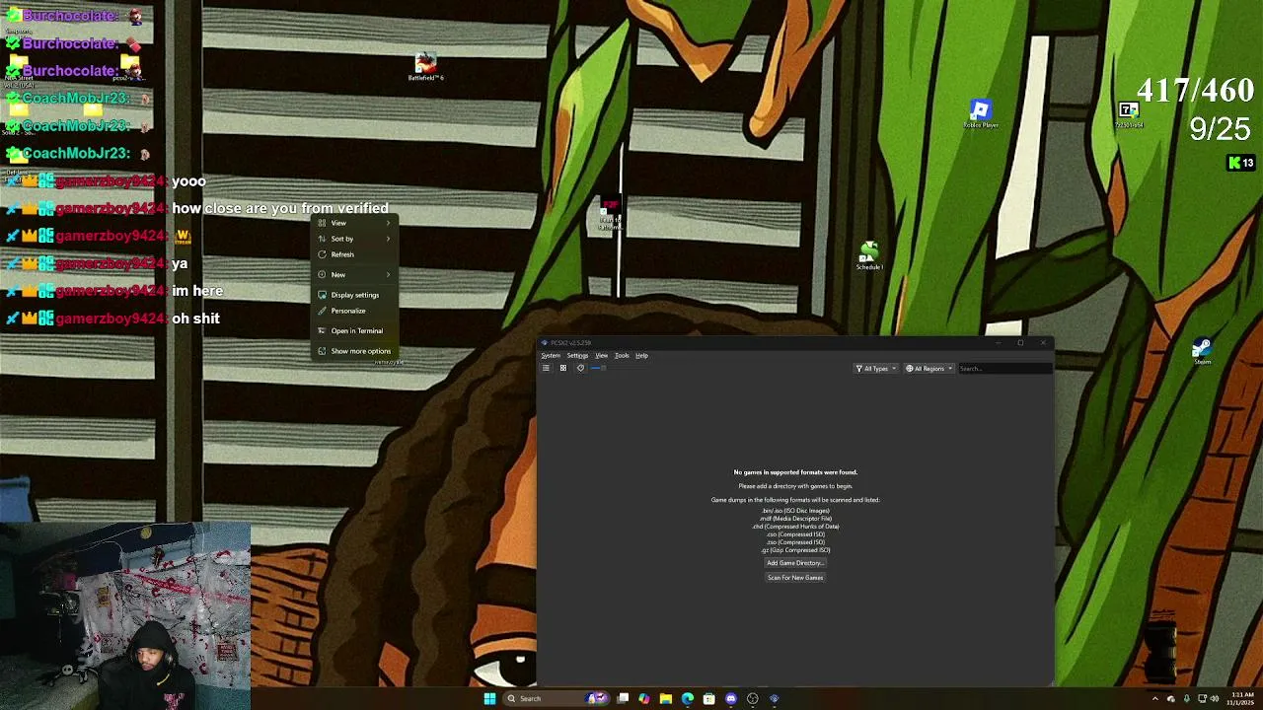Click Show more options entry
1263x710 pixels.
coord(354,351)
